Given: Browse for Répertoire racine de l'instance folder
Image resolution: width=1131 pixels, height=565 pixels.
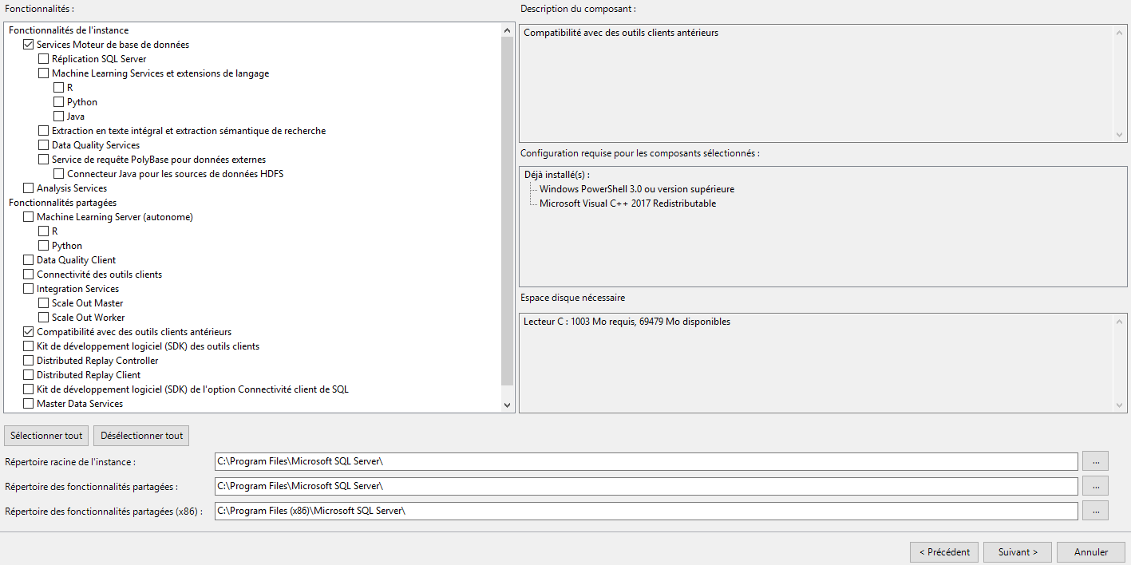Looking at the screenshot, I should (x=1095, y=461).
